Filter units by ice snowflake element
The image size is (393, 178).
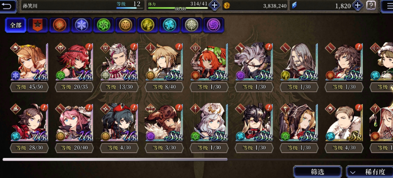click(x=81, y=25)
